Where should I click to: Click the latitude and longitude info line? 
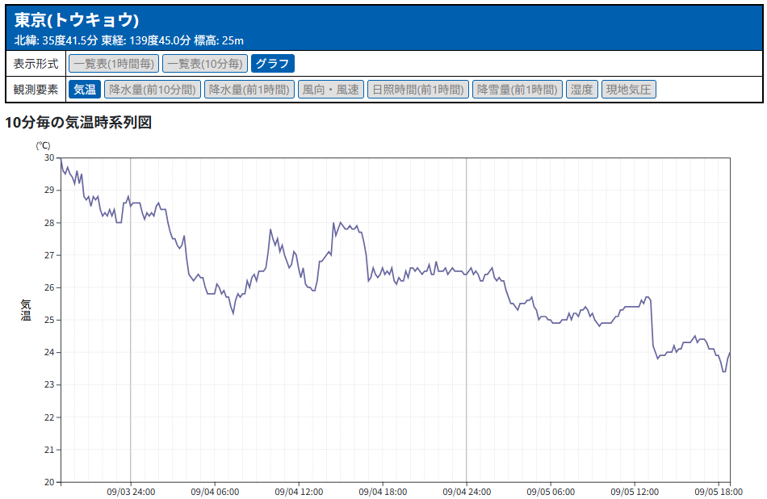129,40
